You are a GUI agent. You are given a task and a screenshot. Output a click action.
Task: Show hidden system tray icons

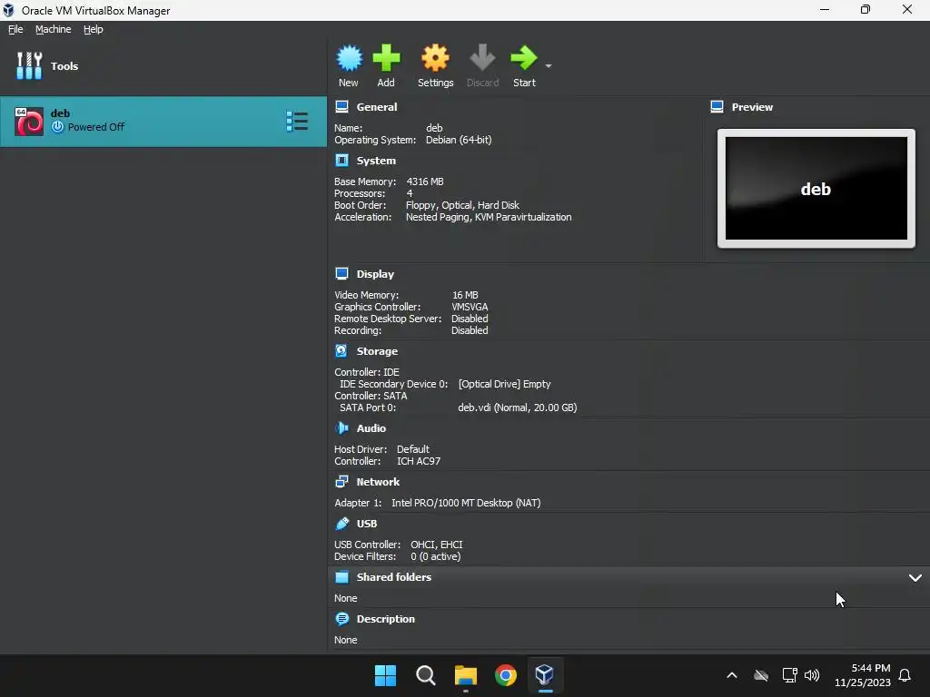[x=732, y=675]
